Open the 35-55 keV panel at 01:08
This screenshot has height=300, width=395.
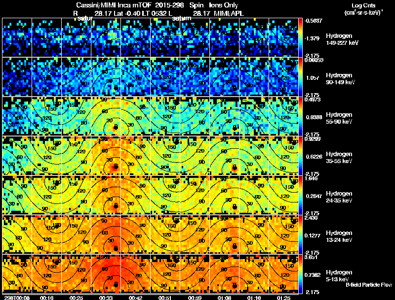tap(225, 156)
